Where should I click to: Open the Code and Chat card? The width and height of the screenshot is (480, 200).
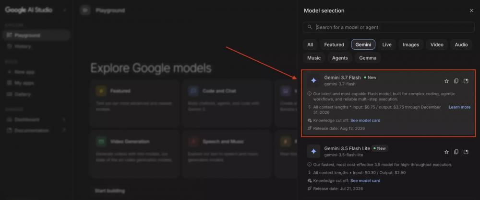tap(227, 103)
